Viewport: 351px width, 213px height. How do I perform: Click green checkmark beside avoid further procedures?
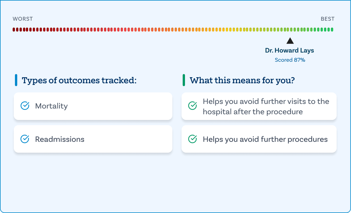pyautogui.click(x=192, y=139)
